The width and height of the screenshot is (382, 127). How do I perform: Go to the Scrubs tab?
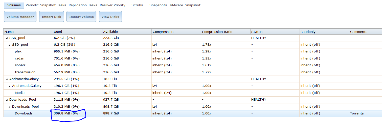click(x=137, y=5)
